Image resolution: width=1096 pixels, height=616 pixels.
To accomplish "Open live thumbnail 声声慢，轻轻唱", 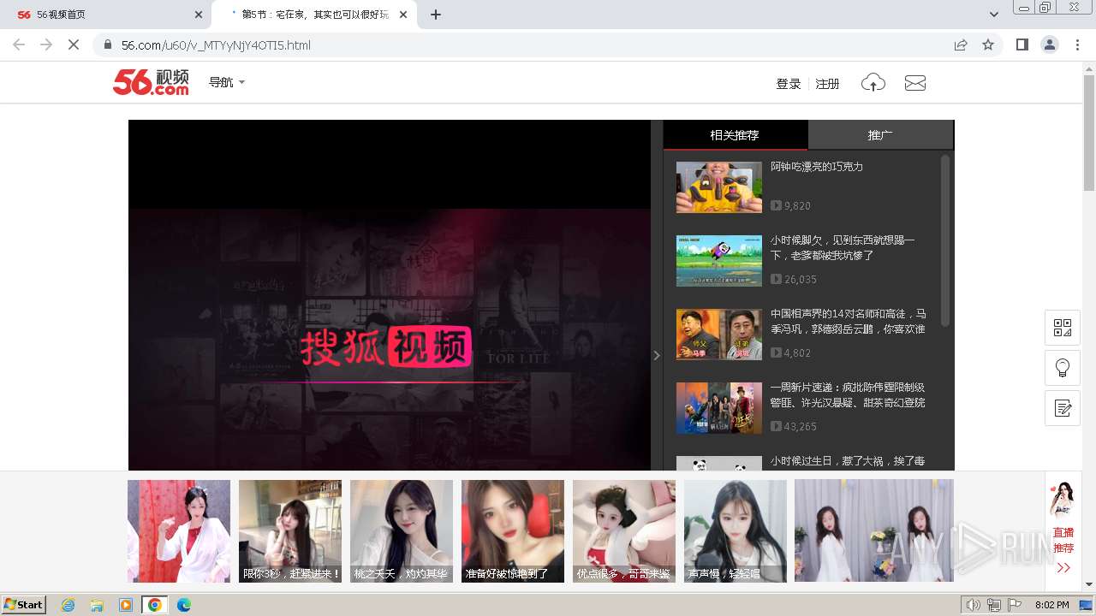I will point(736,531).
